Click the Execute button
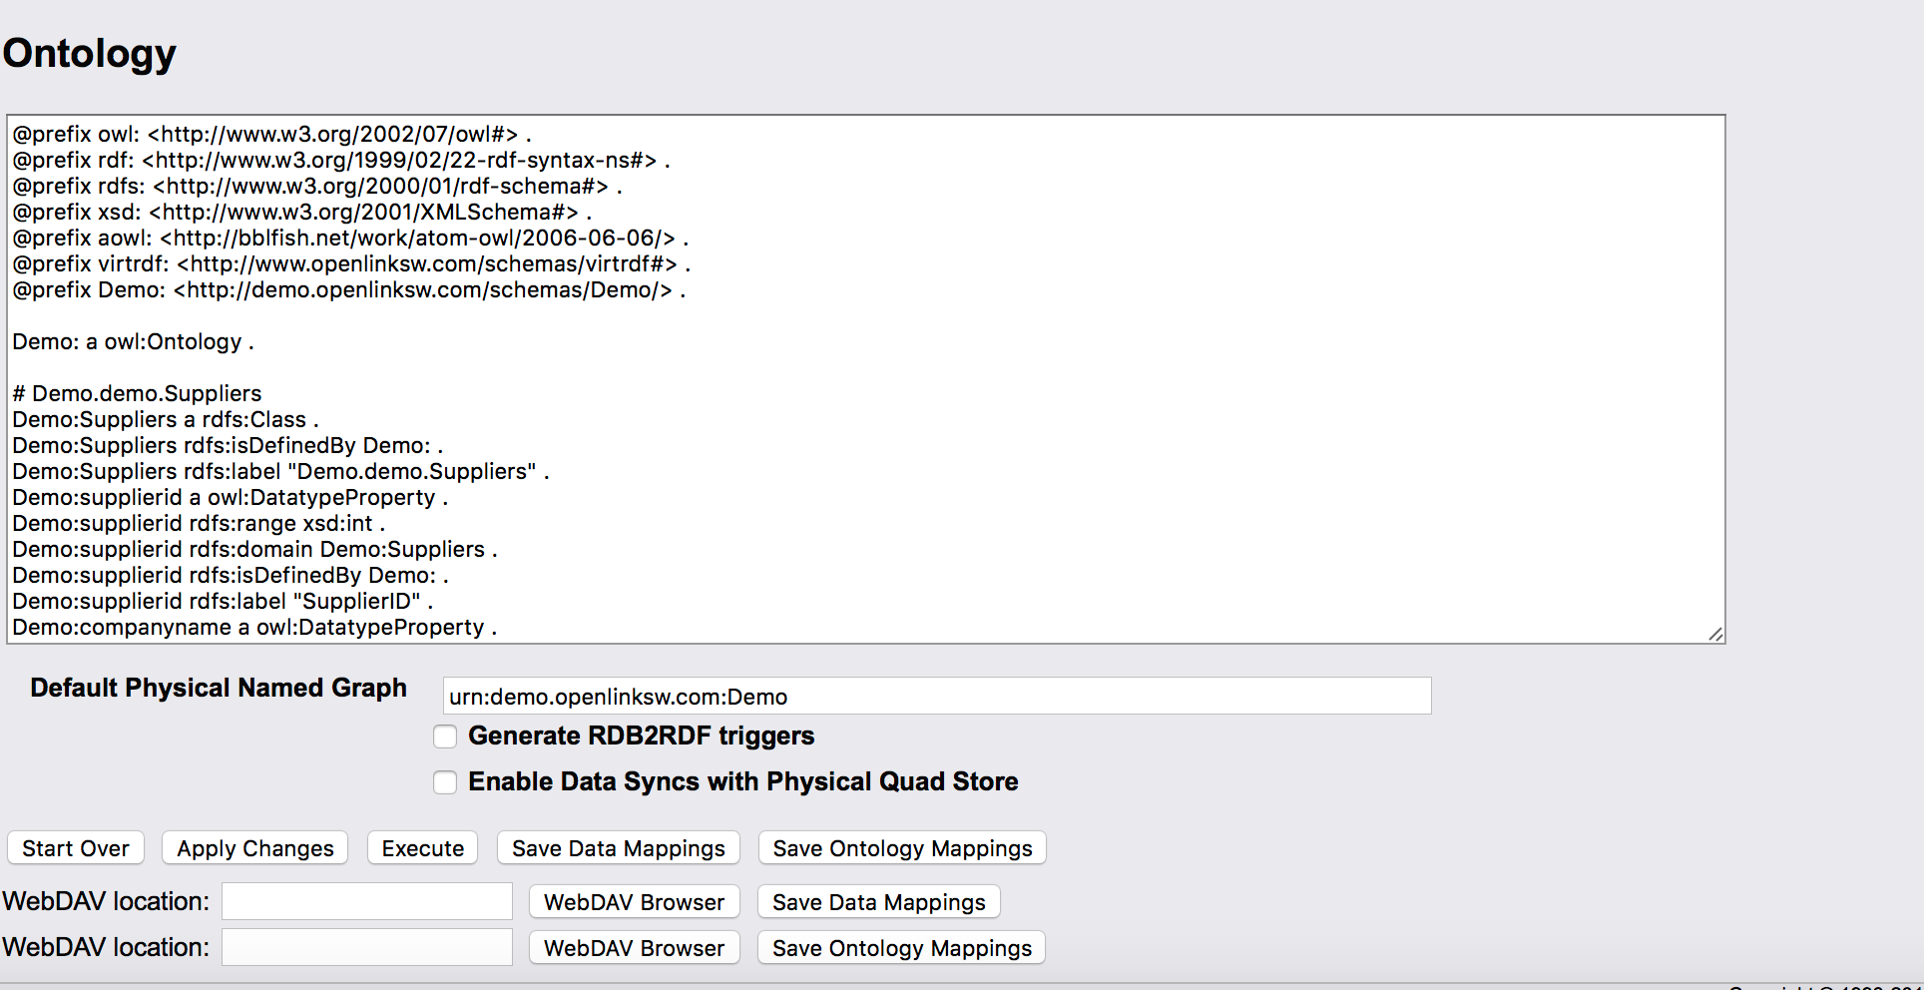Viewport: 1924px width, 990px height. pyautogui.click(x=422, y=847)
